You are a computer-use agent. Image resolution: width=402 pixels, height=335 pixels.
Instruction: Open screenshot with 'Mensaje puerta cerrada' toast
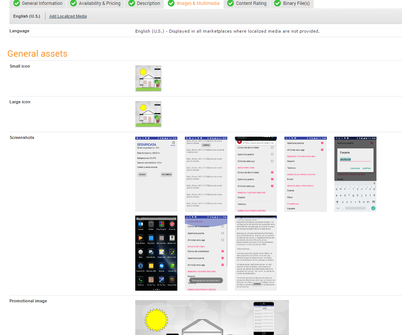click(x=206, y=253)
